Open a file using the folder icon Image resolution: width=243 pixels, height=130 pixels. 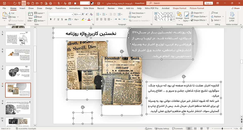point(37,3)
